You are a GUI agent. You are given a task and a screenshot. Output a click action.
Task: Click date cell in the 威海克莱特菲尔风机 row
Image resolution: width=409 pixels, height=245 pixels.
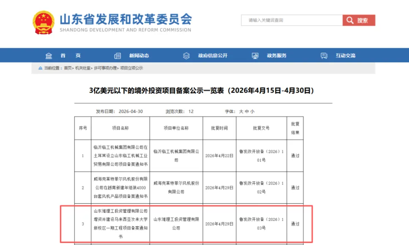[x=219, y=188]
